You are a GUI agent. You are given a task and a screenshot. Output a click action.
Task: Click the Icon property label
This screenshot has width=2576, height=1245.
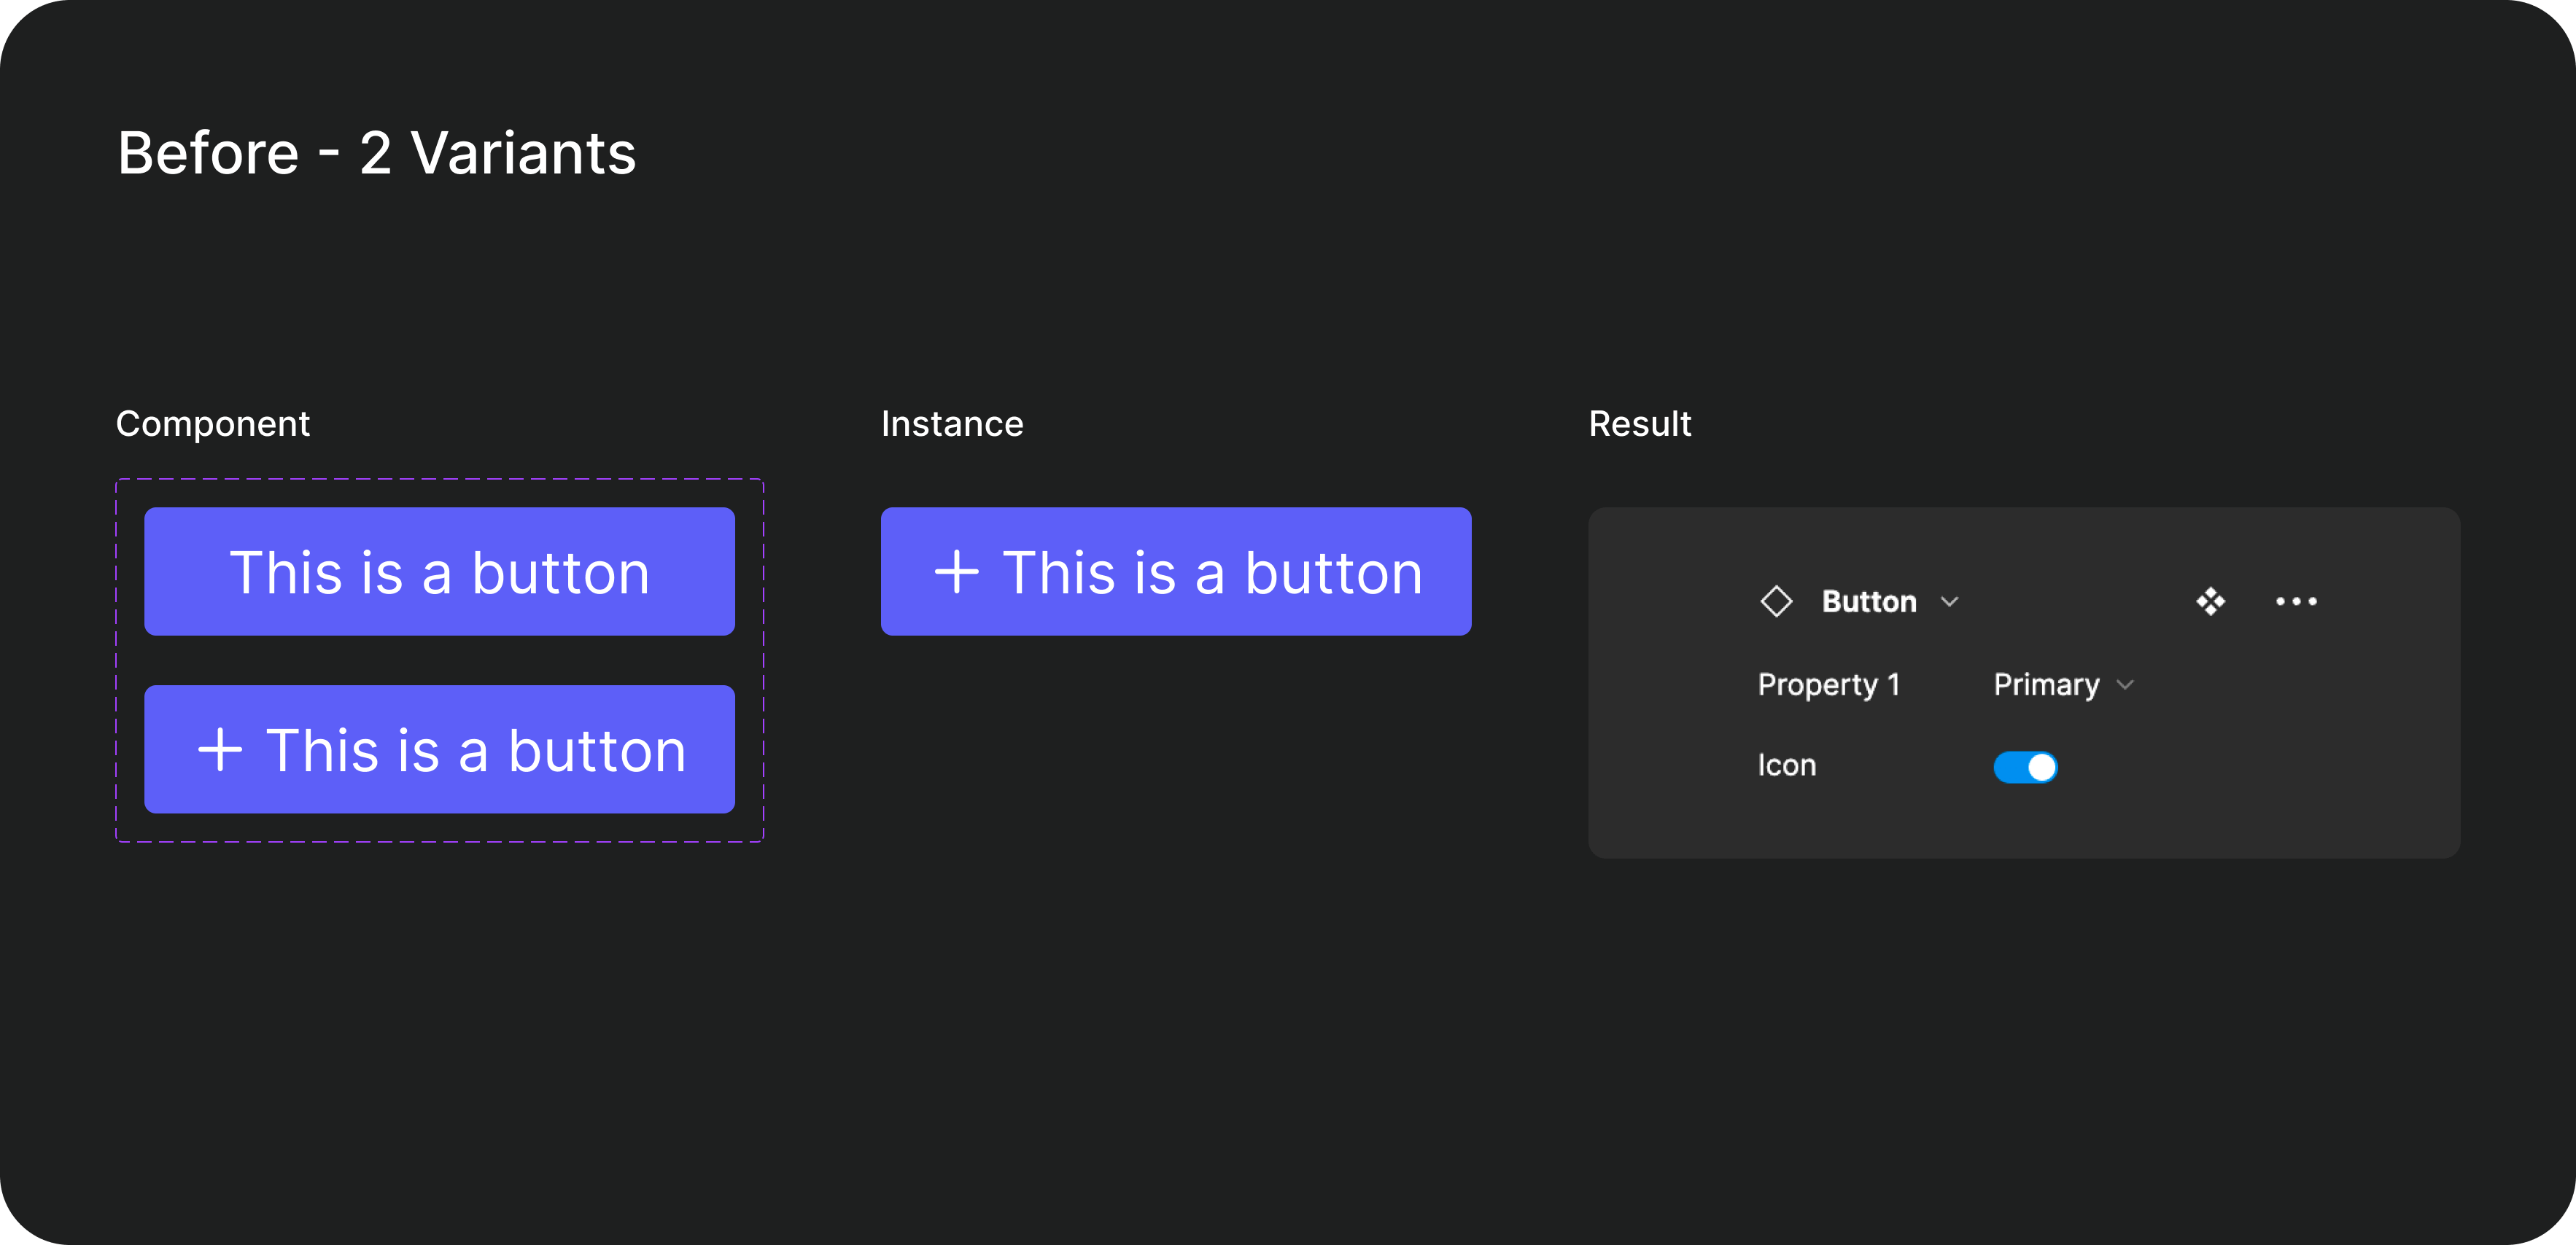tap(1787, 766)
